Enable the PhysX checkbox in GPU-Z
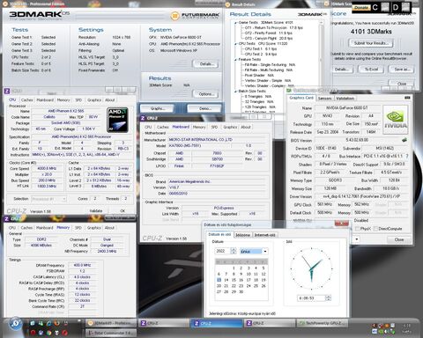423x338 pixels. tap(357, 229)
